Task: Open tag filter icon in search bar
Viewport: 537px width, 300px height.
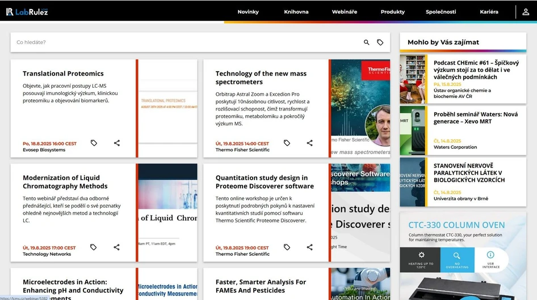Action: pos(380,42)
